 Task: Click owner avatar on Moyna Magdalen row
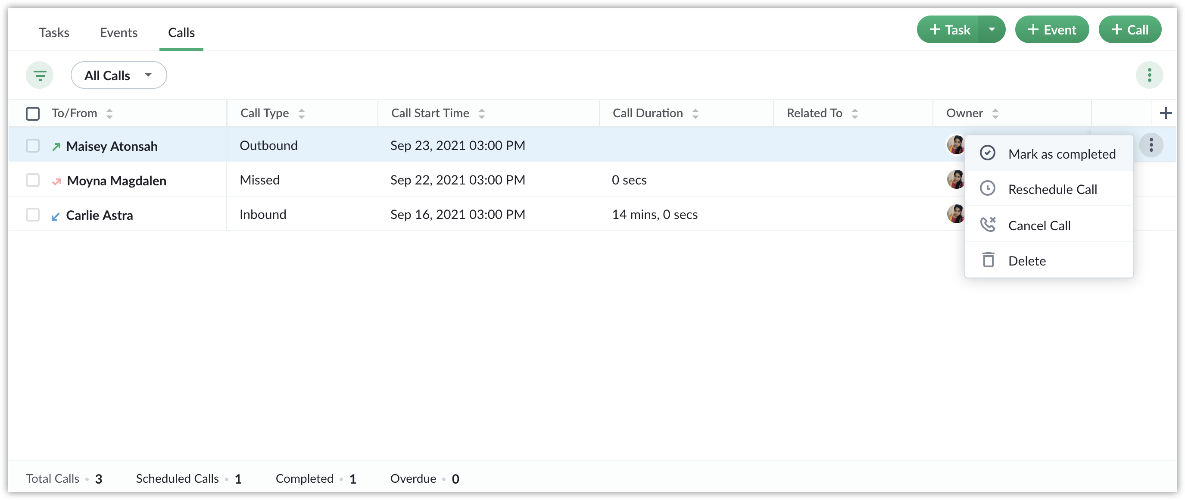click(955, 179)
